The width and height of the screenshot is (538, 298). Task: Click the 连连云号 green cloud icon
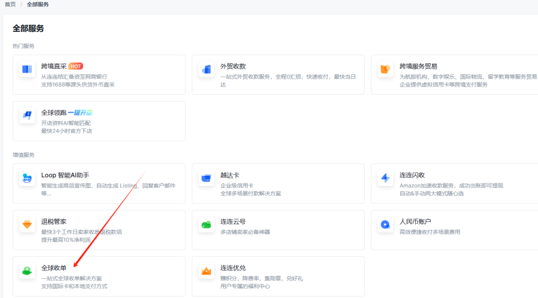(x=206, y=225)
